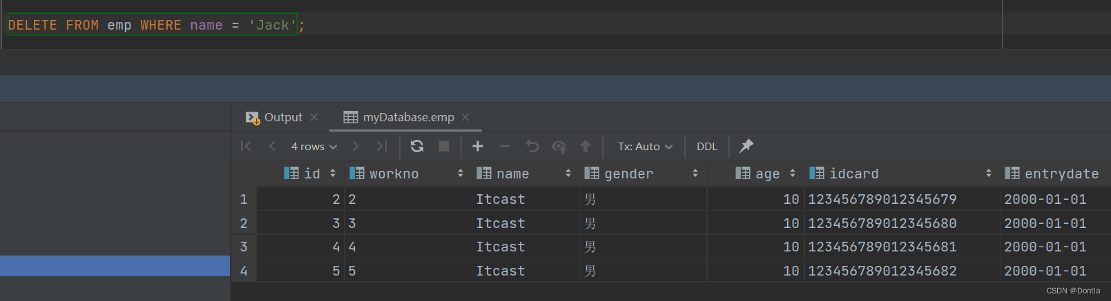The width and height of the screenshot is (1111, 301).
Task: Click the revert changes undo icon
Action: [532, 146]
